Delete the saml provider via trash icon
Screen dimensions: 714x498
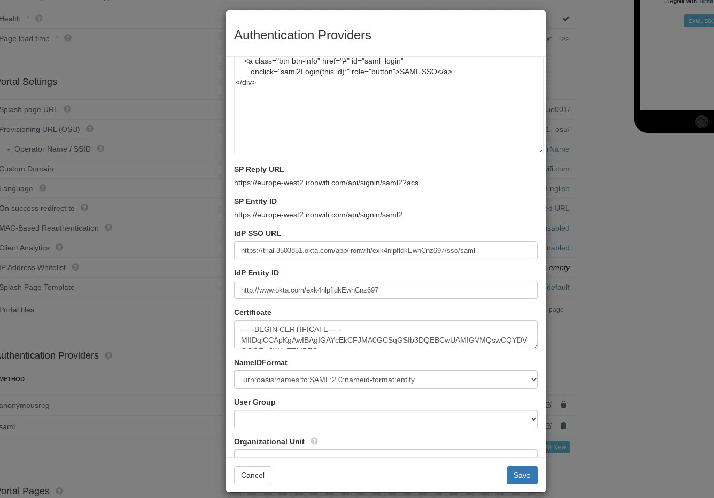click(563, 426)
